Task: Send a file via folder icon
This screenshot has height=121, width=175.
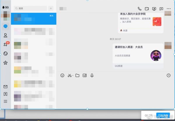Action: [77, 76]
